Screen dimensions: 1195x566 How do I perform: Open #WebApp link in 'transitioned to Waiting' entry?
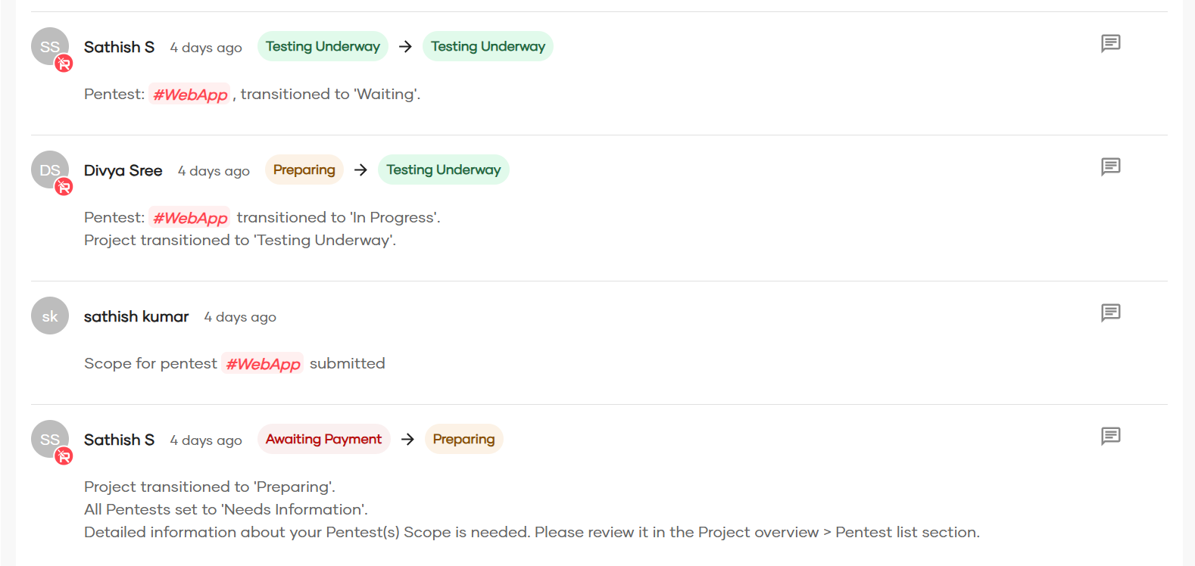pyautogui.click(x=190, y=95)
